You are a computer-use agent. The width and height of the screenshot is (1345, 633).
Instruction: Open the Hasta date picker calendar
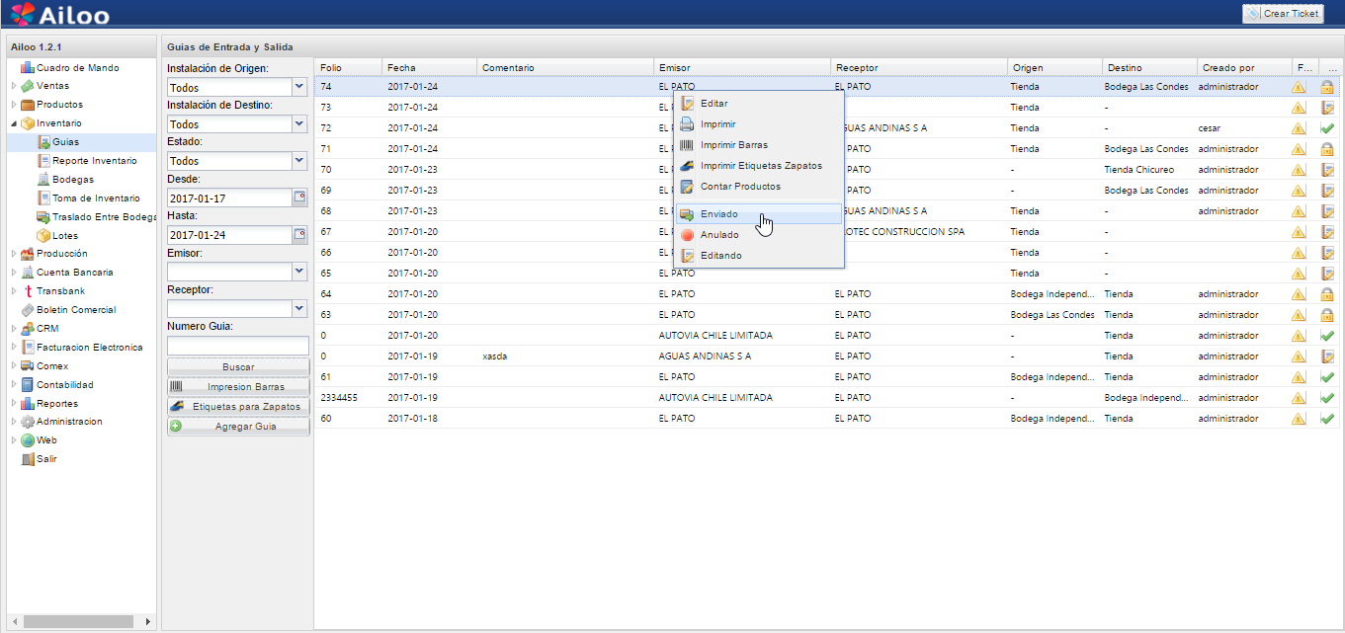click(300, 234)
